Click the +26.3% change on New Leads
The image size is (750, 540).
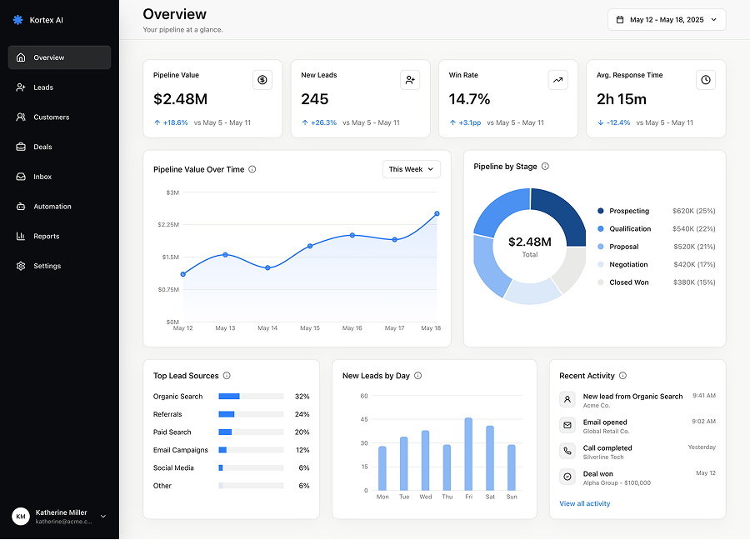[319, 122]
